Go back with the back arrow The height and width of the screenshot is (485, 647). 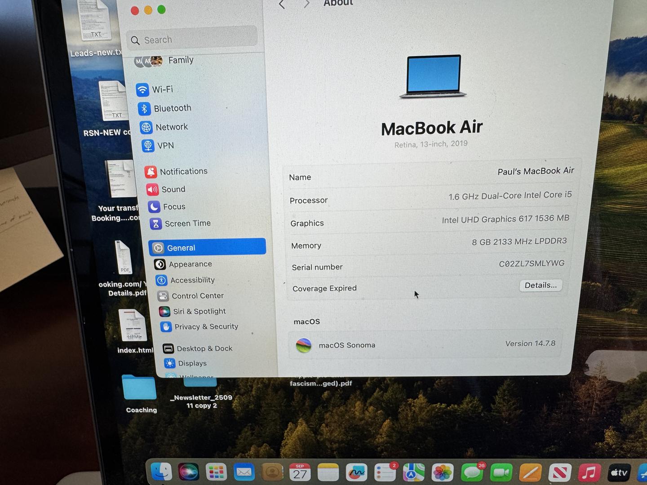[x=282, y=4]
